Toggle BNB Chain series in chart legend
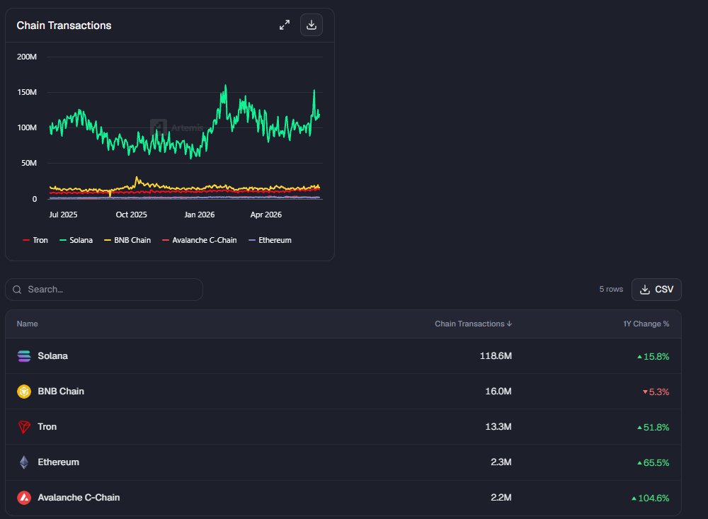Image resolution: width=708 pixels, height=519 pixels. tap(127, 240)
